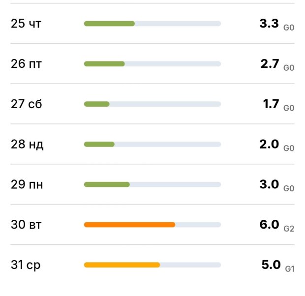Viewport: 305px width, 296px height.
Task: Click the progress bar for 26 пт
Action: point(152,64)
